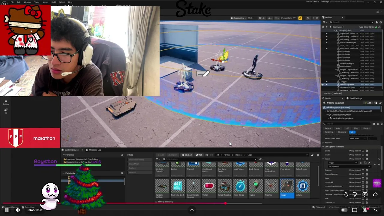Toggle visibility of Wildlife Spawner in Outliner
The image size is (384, 216).
pyautogui.click(x=323, y=85)
